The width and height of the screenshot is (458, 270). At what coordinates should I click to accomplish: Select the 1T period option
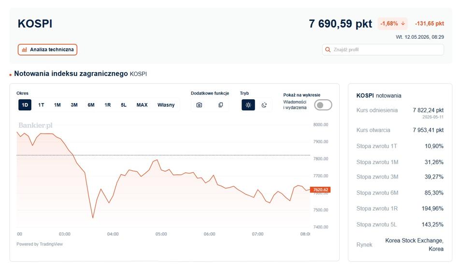click(41, 105)
